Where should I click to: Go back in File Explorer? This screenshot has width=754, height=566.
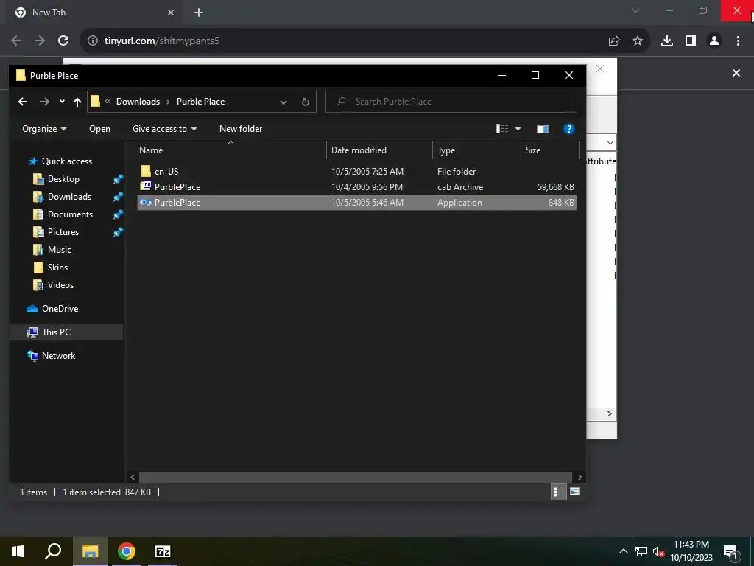23,102
